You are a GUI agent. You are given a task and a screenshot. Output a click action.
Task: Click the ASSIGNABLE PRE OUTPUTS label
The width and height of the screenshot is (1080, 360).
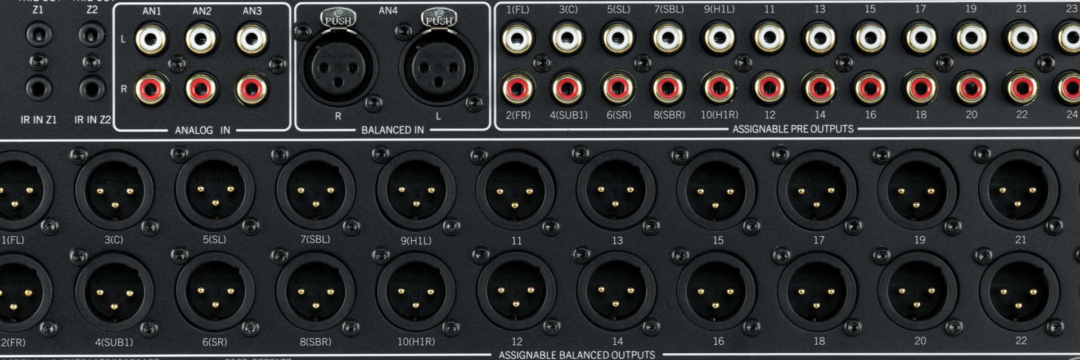click(793, 129)
